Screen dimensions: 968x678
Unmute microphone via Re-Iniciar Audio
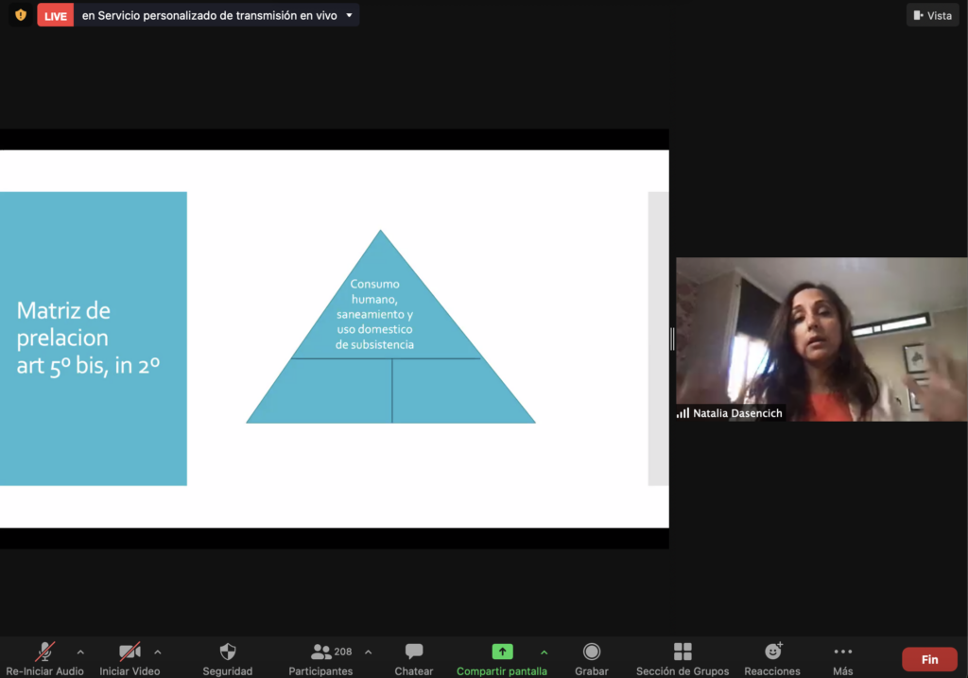coord(44,652)
